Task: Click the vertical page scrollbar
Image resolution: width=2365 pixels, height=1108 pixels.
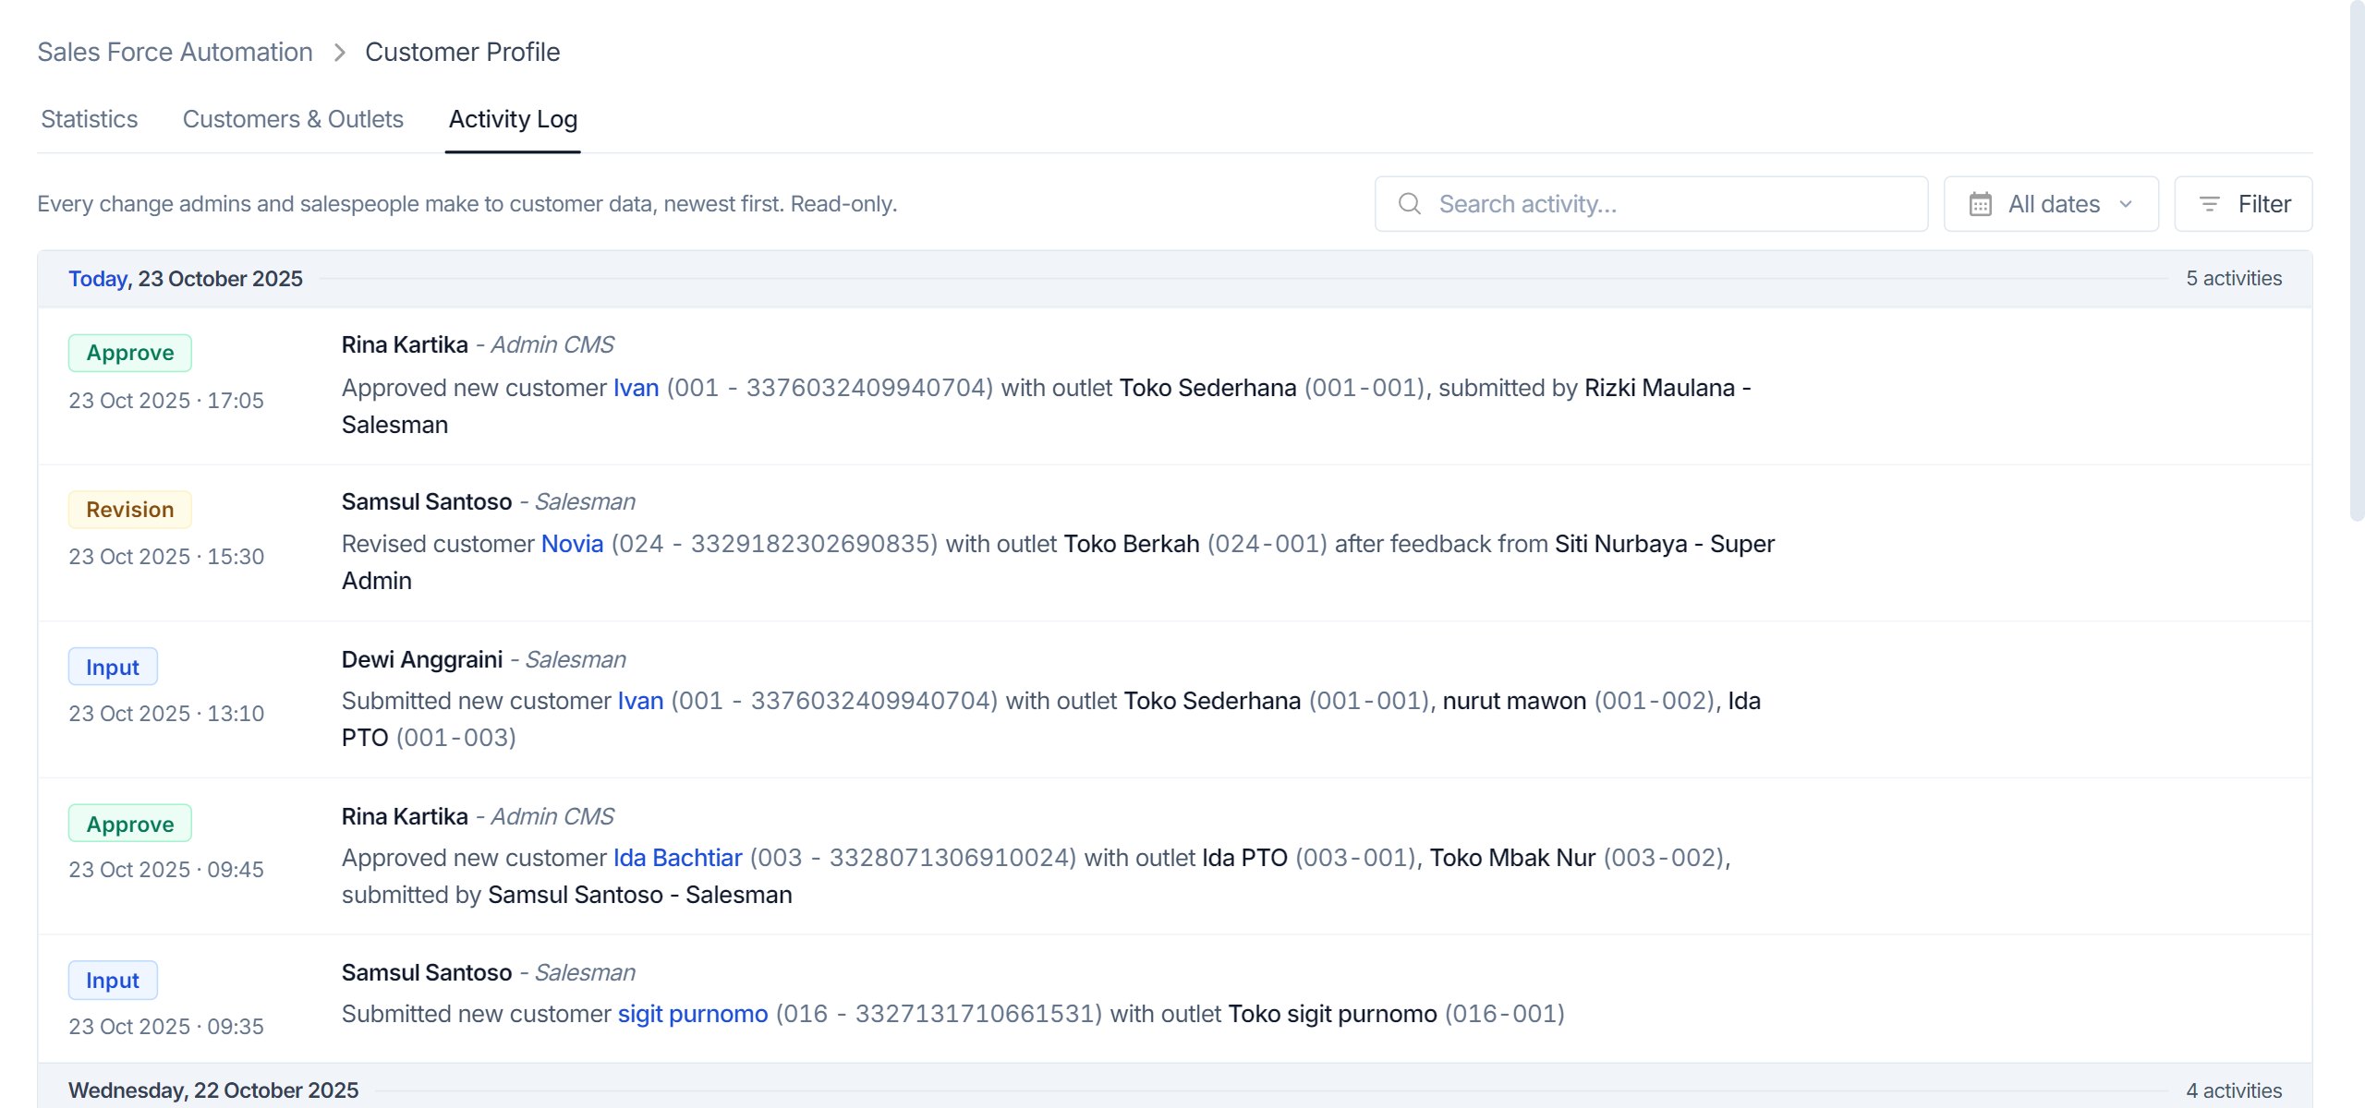Action: click(x=2357, y=263)
